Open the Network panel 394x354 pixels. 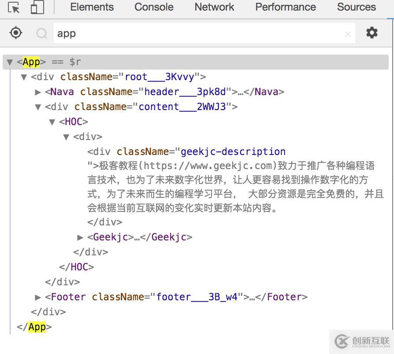click(x=214, y=7)
